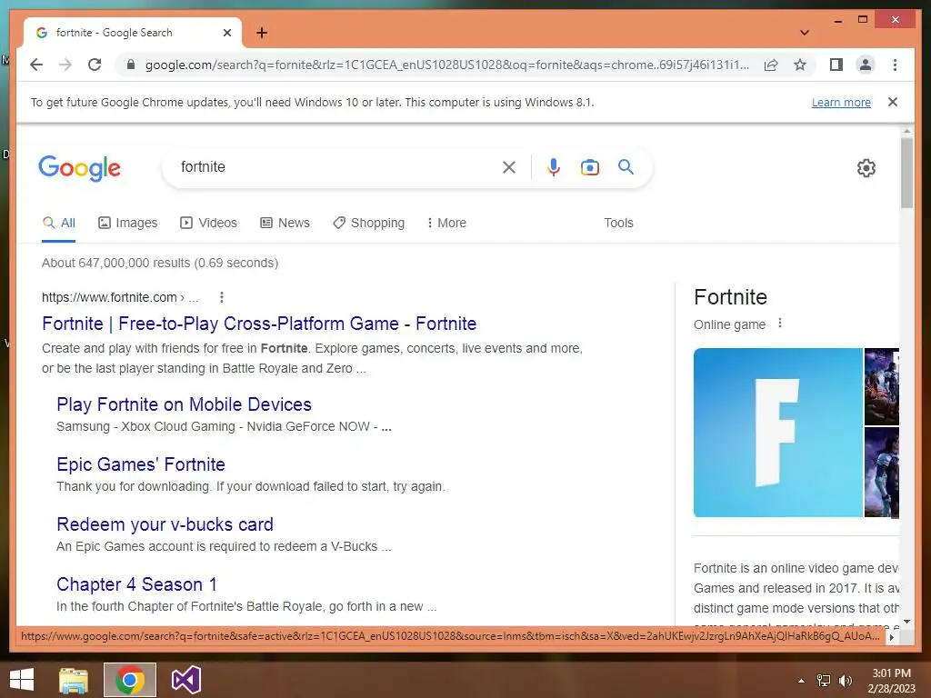Open Redeem your v-bucks card link
931x698 pixels.
click(x=165, y=524)
